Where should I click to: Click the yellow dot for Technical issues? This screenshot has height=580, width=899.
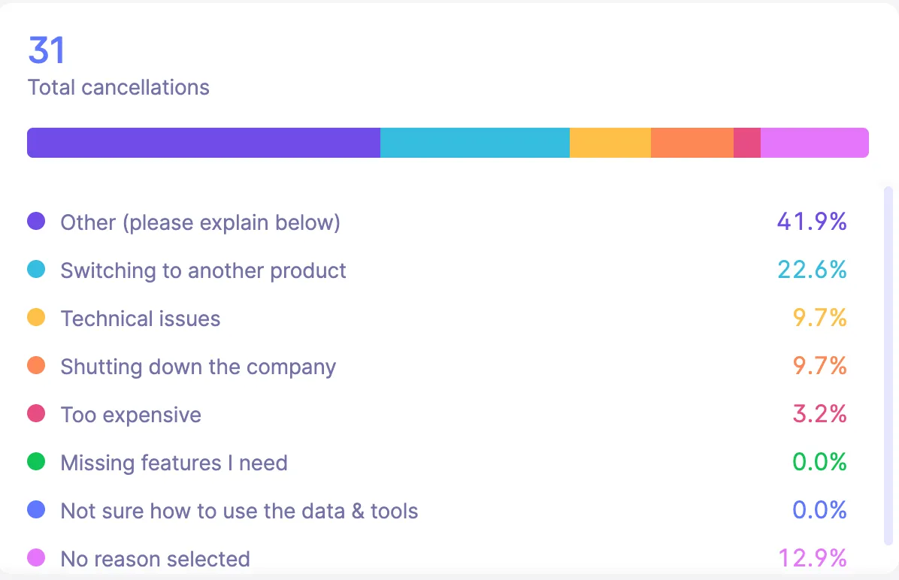(x=36, y=318)
